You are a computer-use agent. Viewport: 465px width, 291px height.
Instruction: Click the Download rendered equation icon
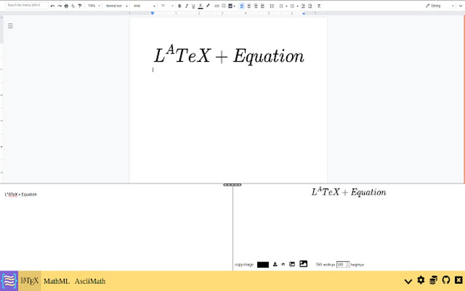(x=275, y=264)
